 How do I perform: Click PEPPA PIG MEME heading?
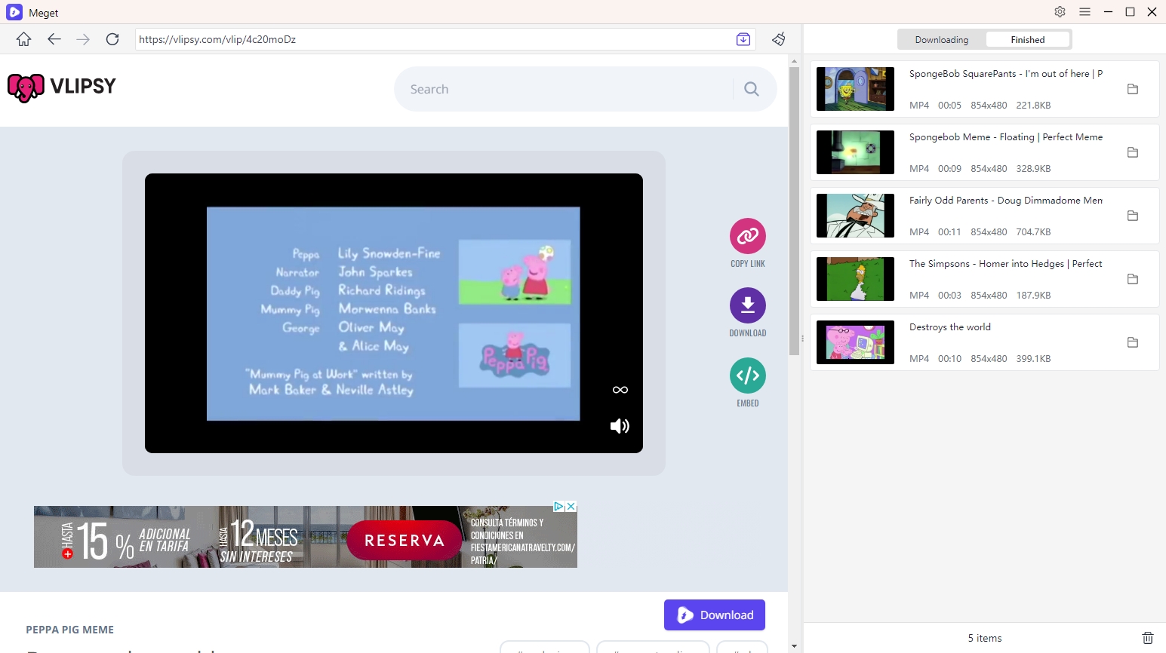[x=70, y=630]
